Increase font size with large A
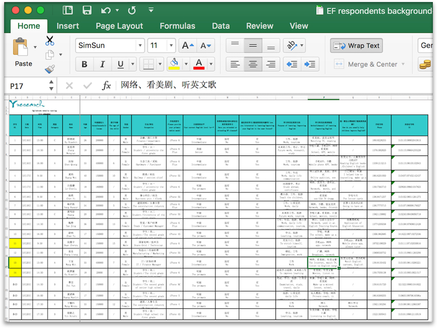 click(188, 45)
